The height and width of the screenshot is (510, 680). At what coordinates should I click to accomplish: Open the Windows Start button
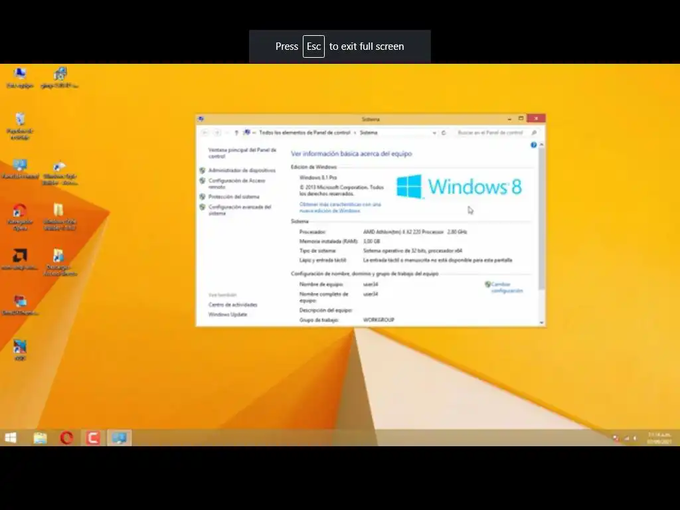pyautogui.click(x=11, y=438)
